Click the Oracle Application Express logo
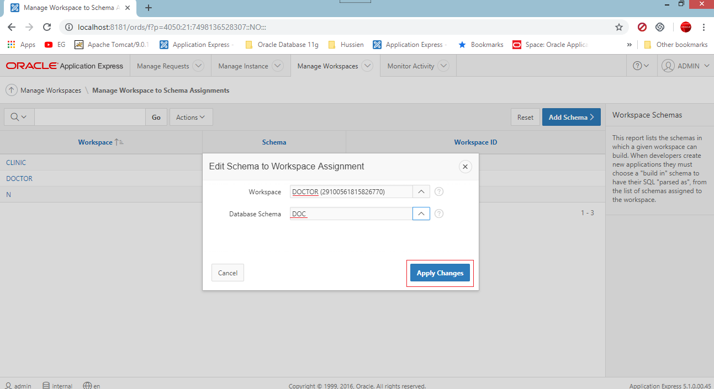This screenshot has width=714, height=389. (x=64, y=65)
